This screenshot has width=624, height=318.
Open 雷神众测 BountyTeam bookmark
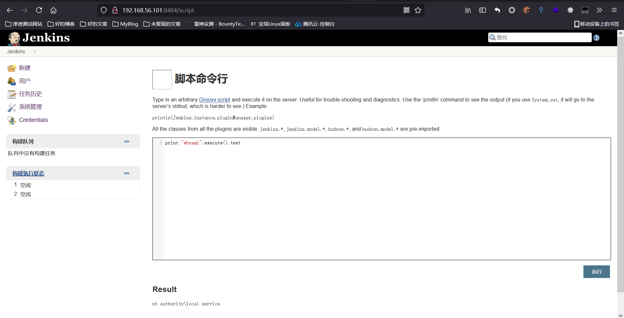(x=215, y=24)
